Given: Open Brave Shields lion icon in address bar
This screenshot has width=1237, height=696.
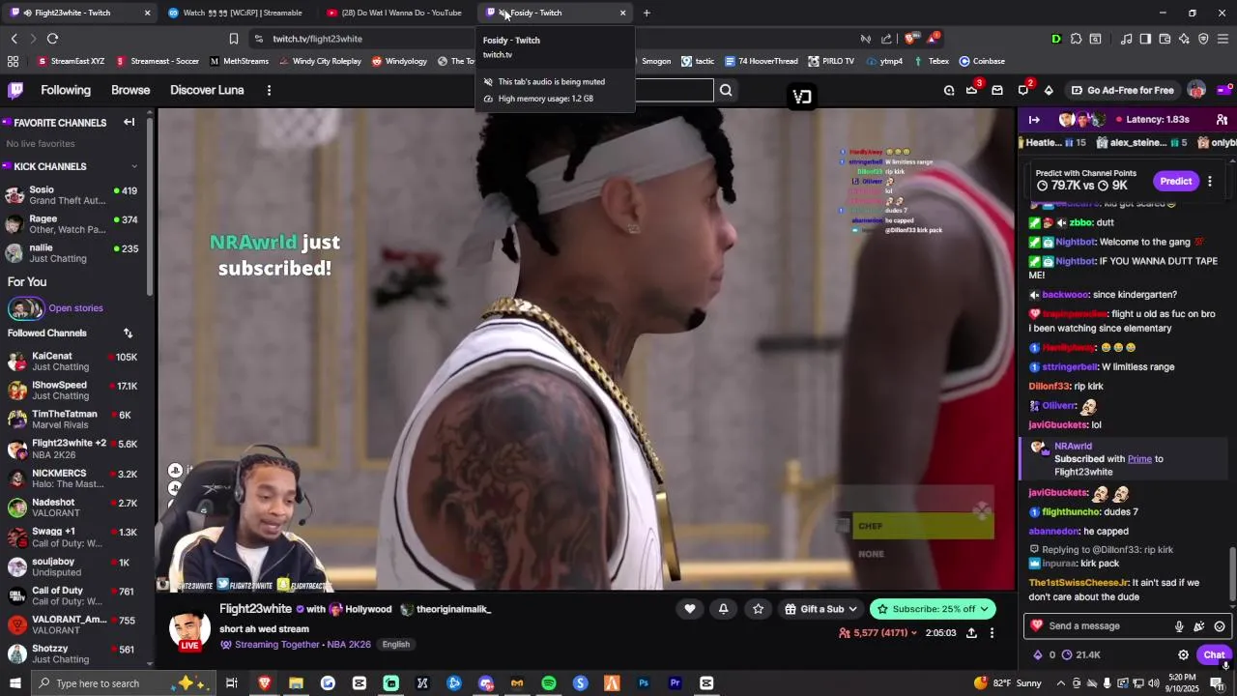Looking at the screenshot, I should [x=911, y=39].
